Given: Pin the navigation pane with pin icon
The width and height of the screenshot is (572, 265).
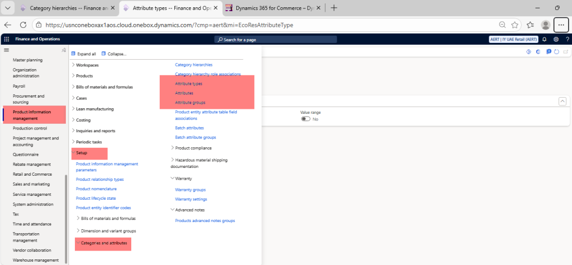Looking at the screenshot, I should tap(64, 50).
